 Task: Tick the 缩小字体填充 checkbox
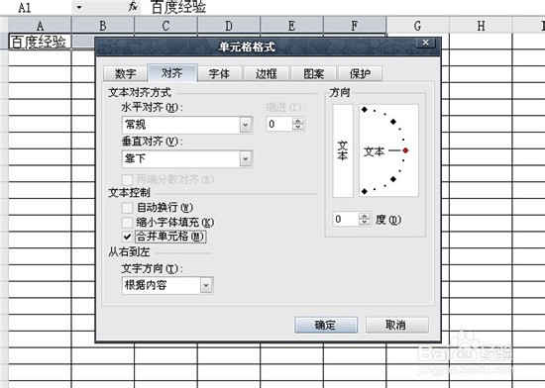[127, 222]
